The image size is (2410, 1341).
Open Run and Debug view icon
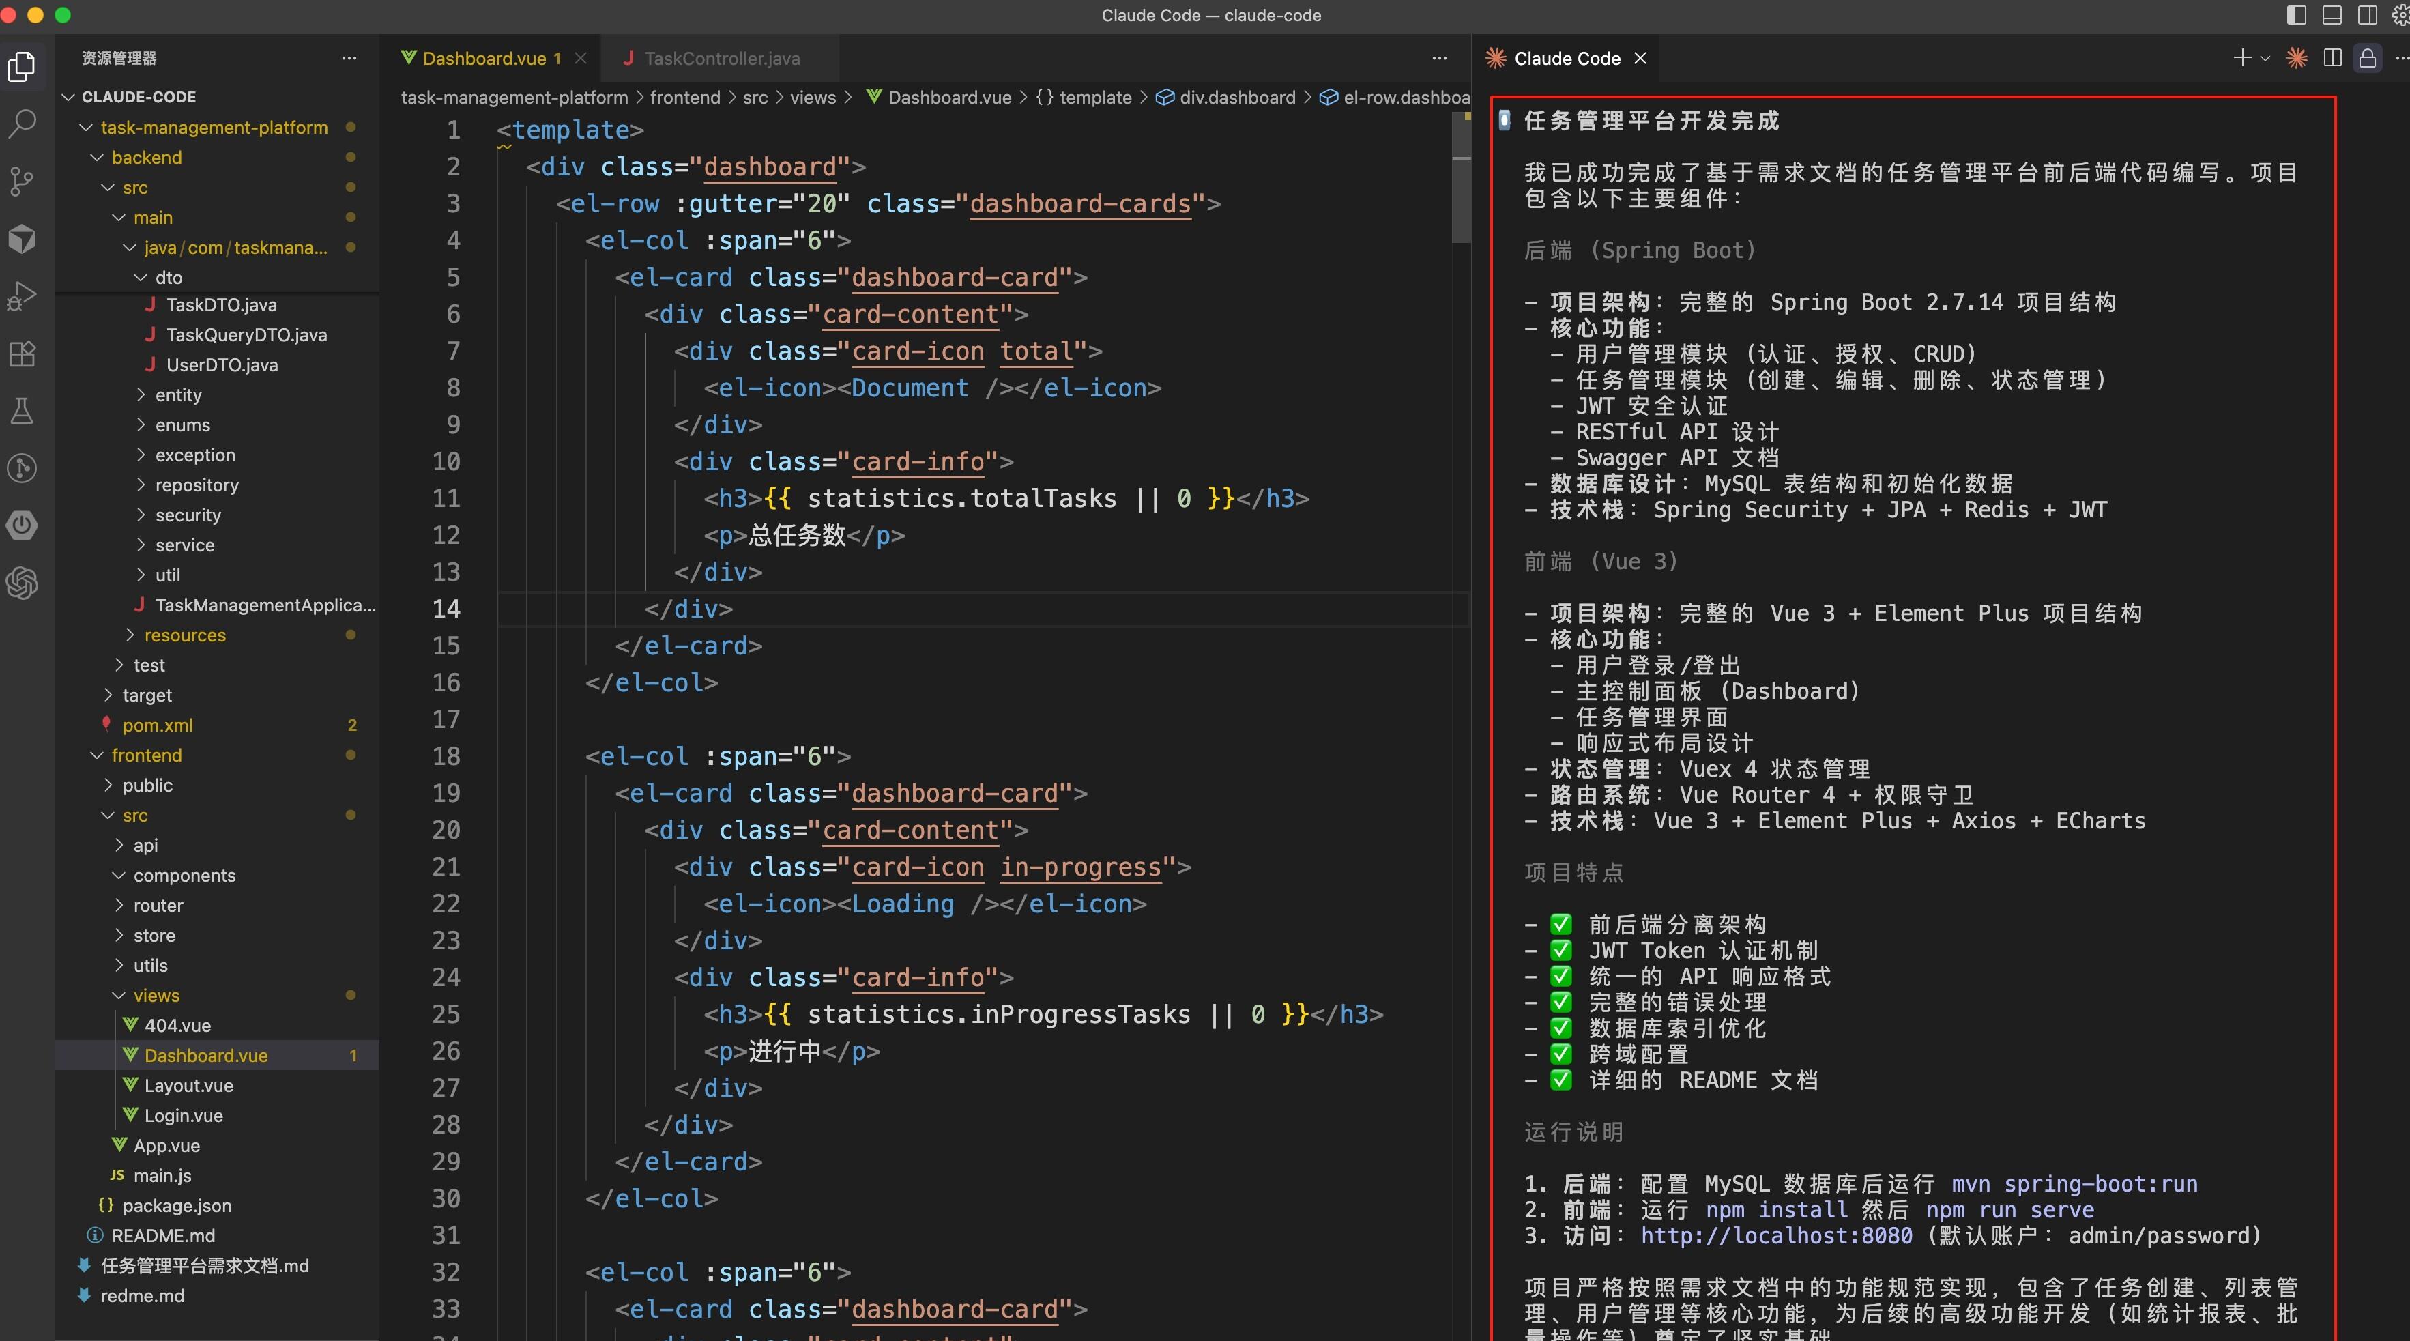(23, 295)
